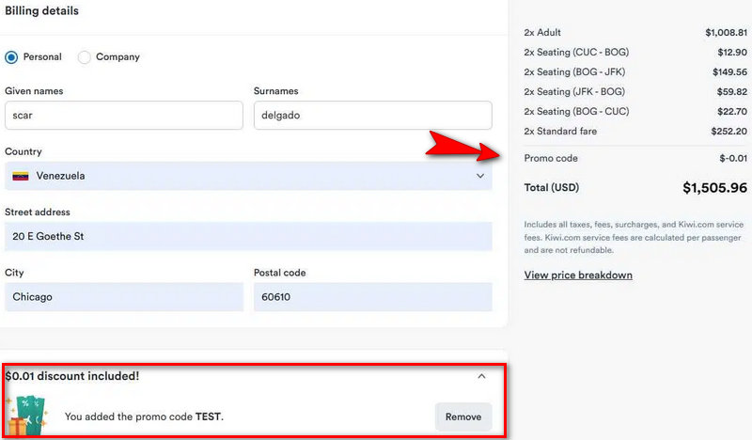Remove the TEST promo code

click(x=462, y=416)
